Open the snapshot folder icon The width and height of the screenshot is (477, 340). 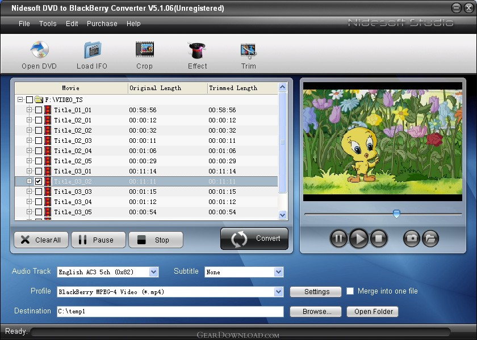[x=430, y=239]
